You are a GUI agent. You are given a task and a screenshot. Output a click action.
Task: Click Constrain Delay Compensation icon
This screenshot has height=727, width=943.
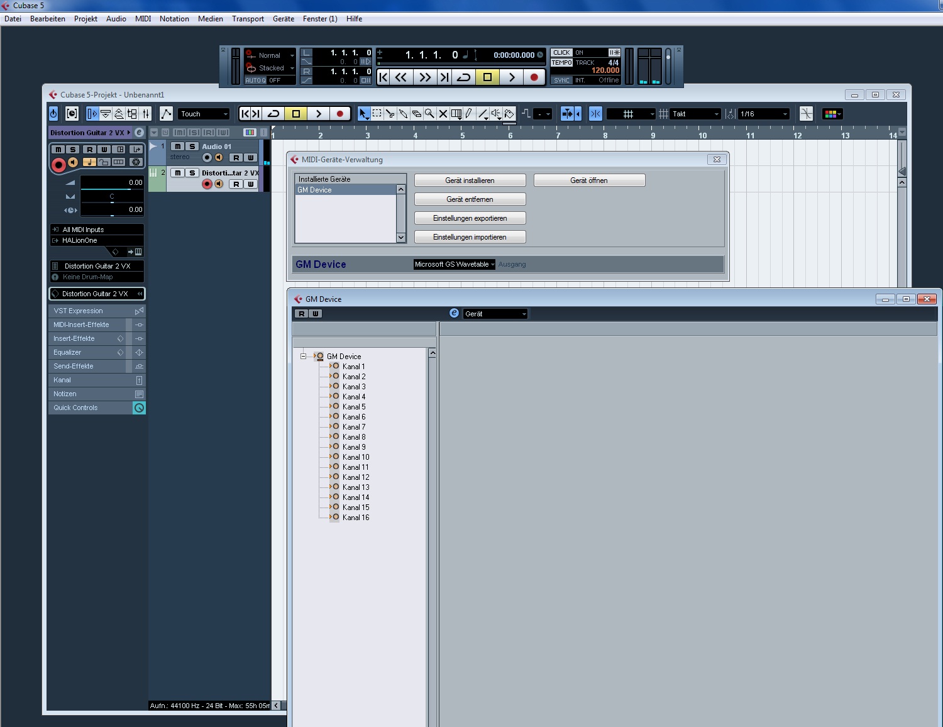72,114
